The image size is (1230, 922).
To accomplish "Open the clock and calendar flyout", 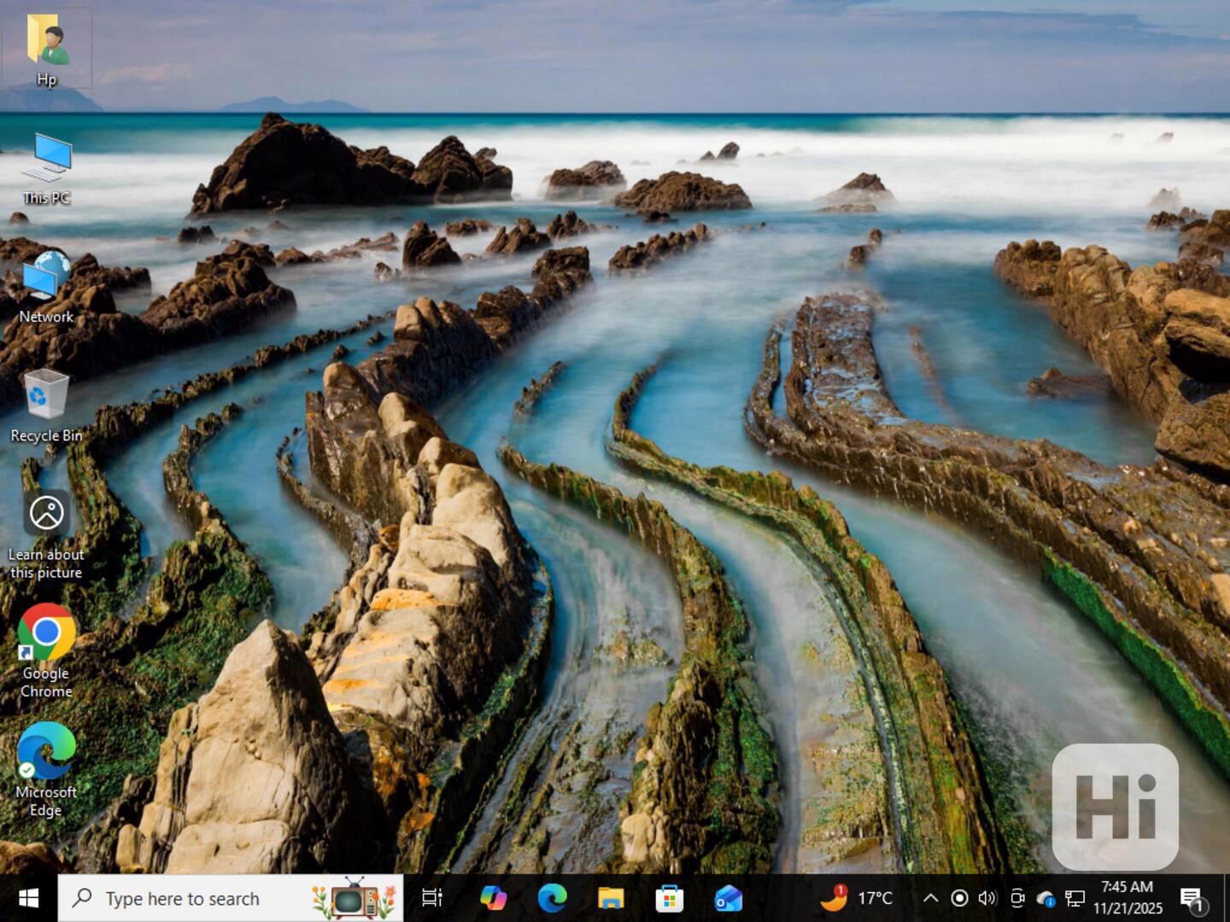I will (1127, 898).
